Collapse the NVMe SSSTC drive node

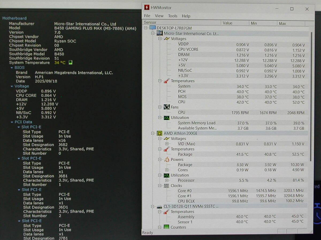153,206
